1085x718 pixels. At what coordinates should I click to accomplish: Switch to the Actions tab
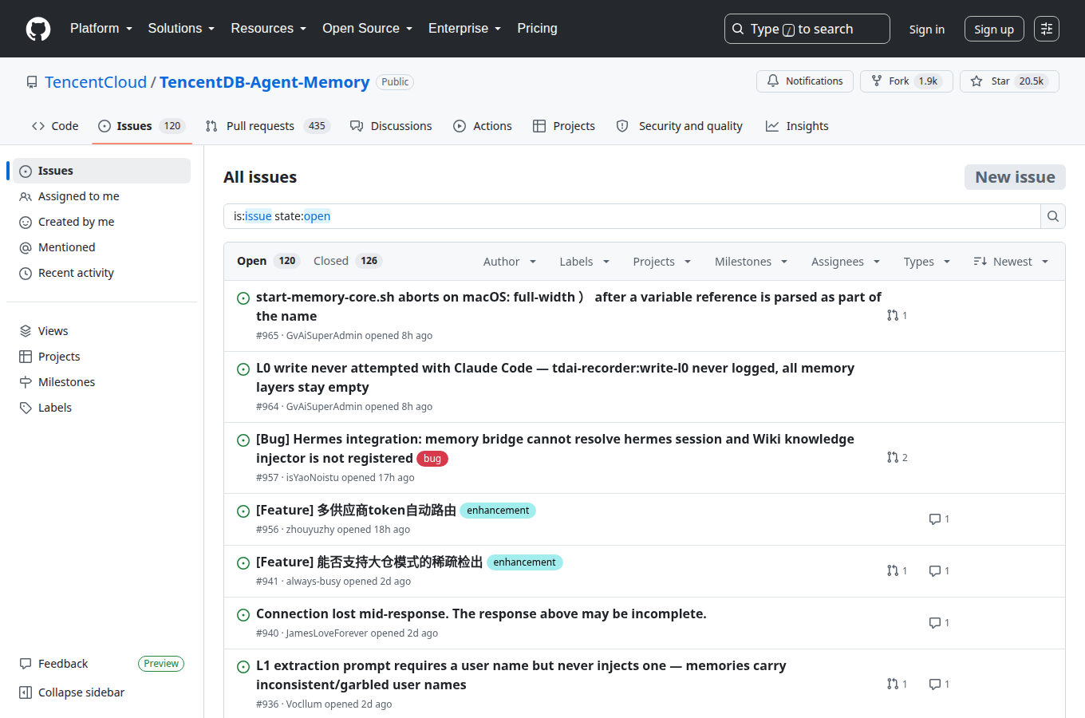(483, 126)
